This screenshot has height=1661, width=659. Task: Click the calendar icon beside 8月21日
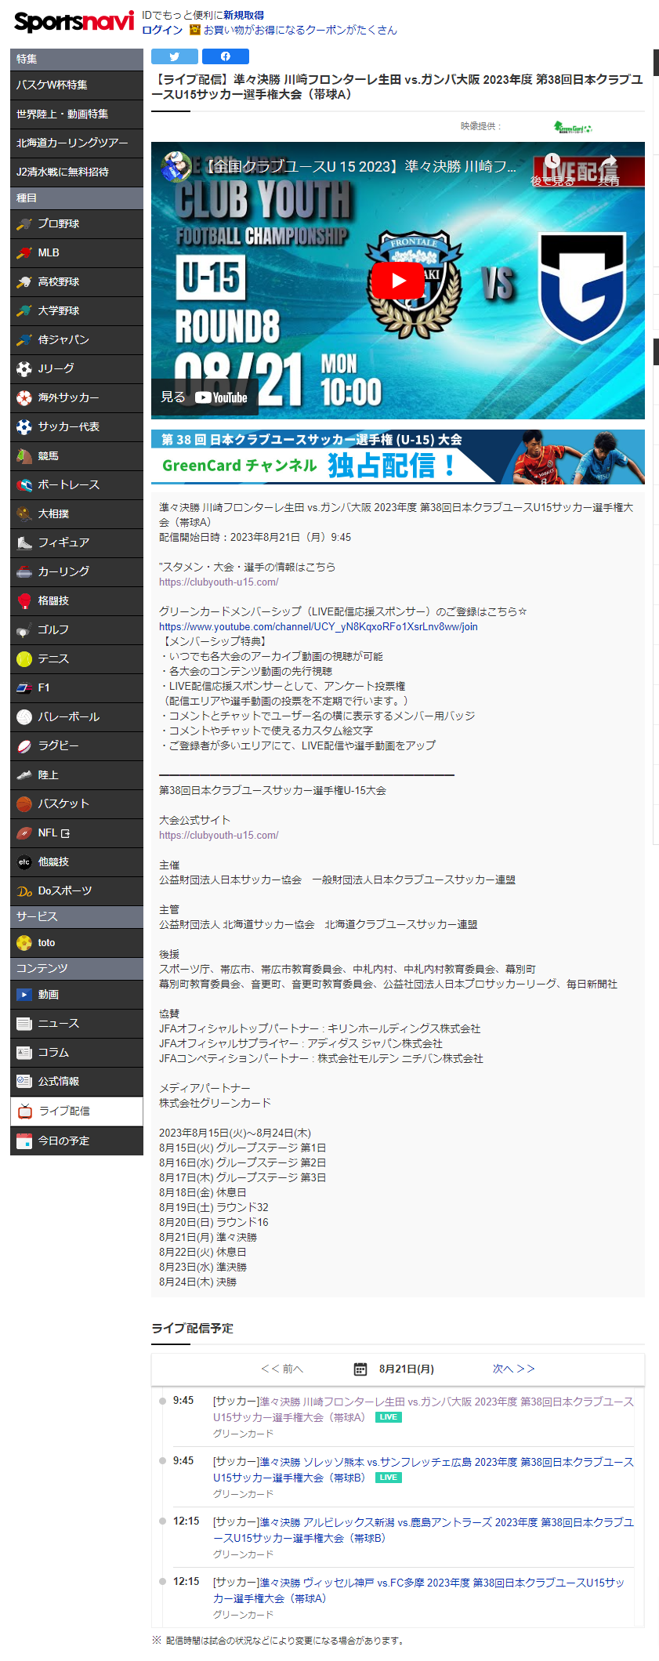[x=360, y=1369]
